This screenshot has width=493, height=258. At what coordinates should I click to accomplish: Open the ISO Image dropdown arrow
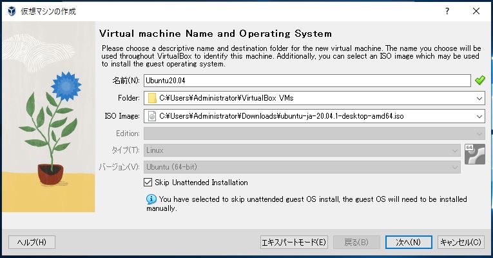point(479,116)
